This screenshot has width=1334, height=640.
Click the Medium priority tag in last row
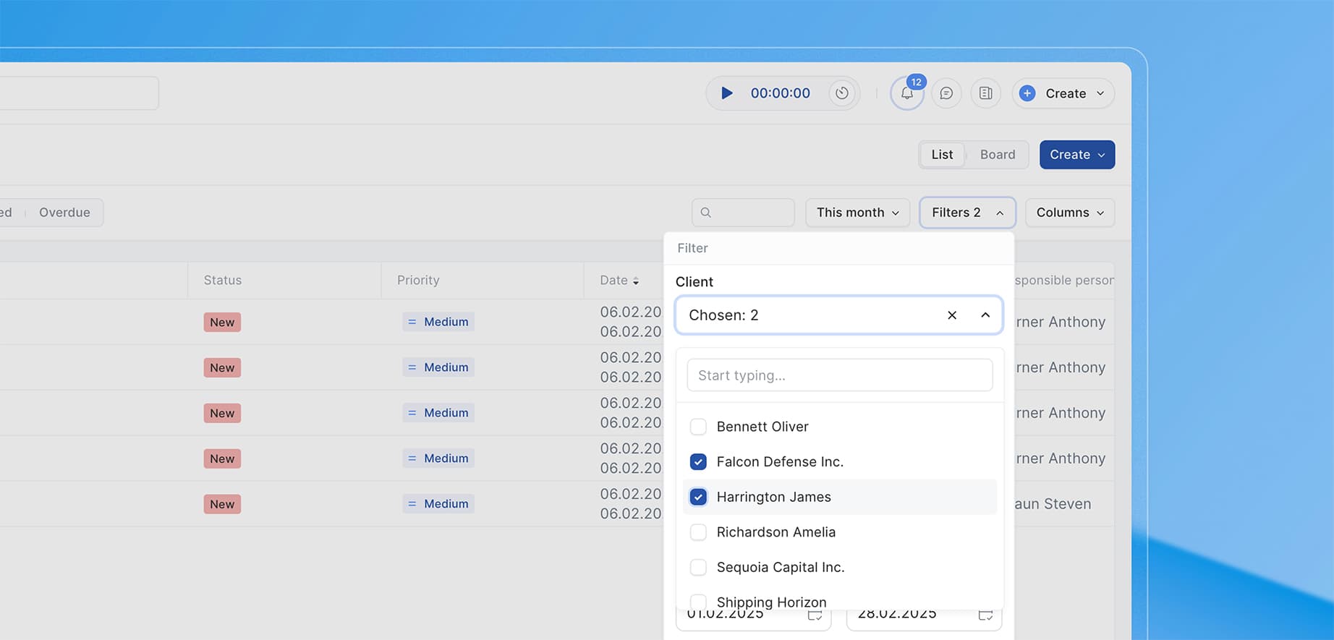point(438,504)
